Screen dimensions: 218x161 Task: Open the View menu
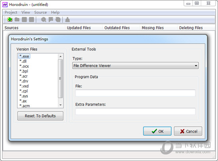click(26, 12)
